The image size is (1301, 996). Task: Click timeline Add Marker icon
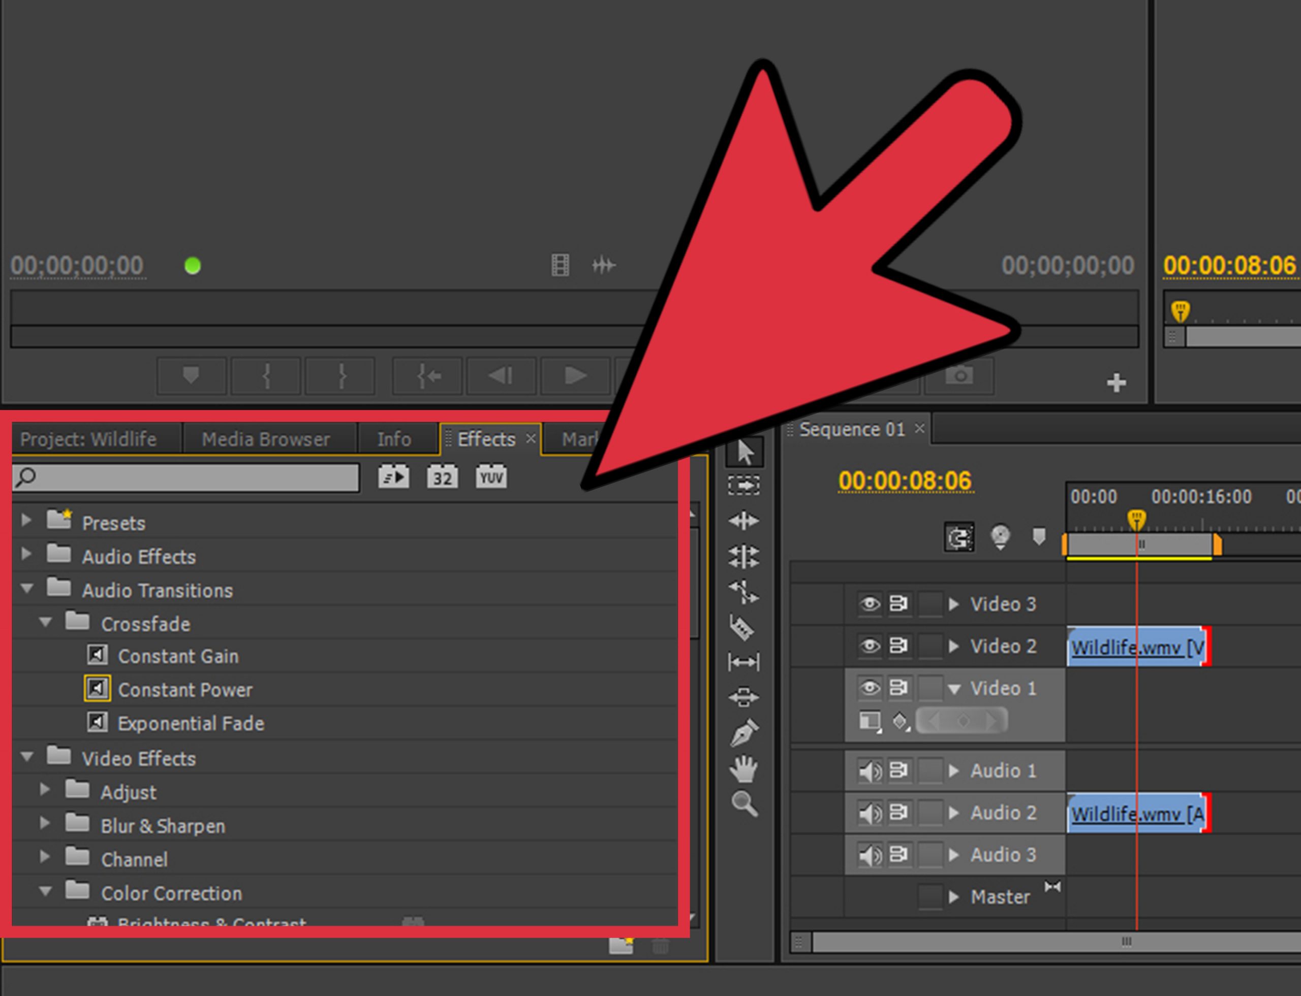[1039, 536]
